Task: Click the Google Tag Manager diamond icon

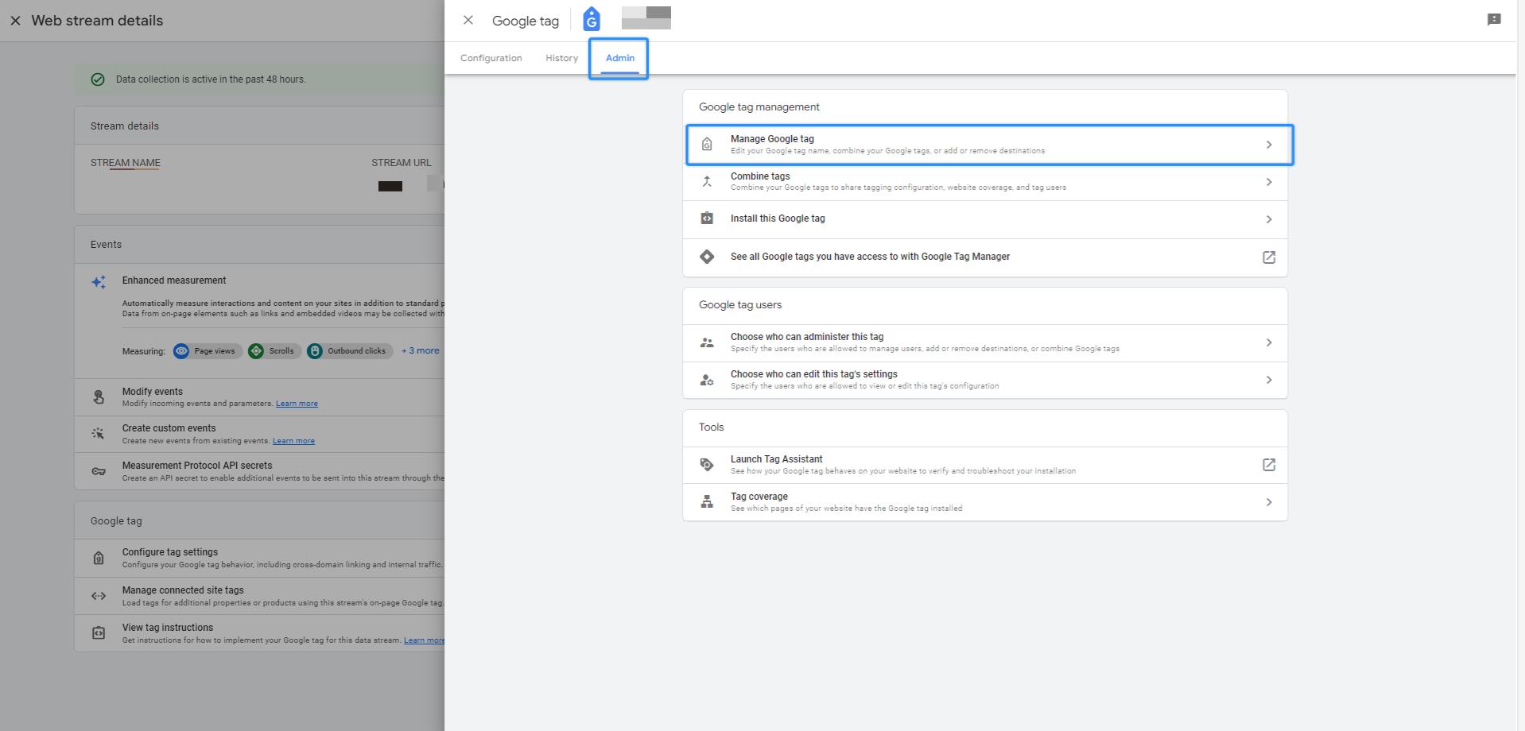Action: coord(707,257)
